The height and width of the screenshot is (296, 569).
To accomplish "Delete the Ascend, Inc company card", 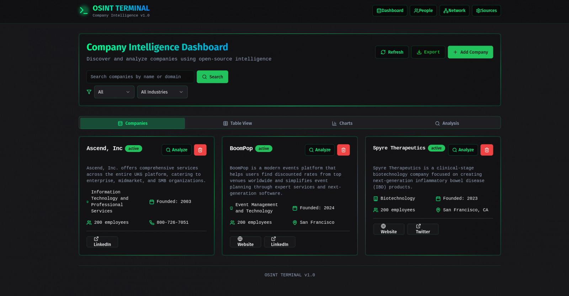I will (200, 150).
